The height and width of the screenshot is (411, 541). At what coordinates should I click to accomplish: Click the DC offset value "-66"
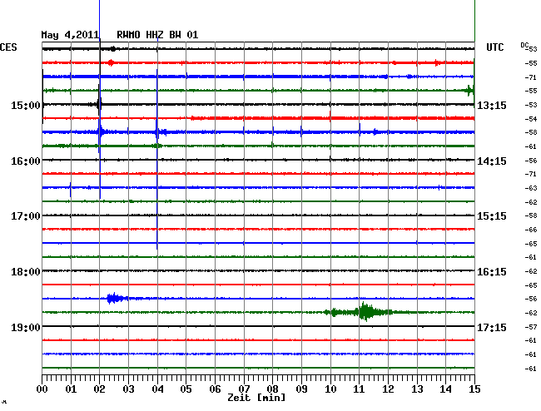click(x=531, y=230)
